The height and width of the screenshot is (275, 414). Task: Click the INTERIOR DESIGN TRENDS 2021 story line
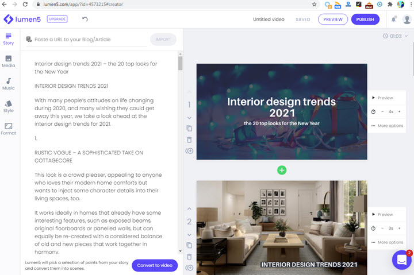coord(71,86)
